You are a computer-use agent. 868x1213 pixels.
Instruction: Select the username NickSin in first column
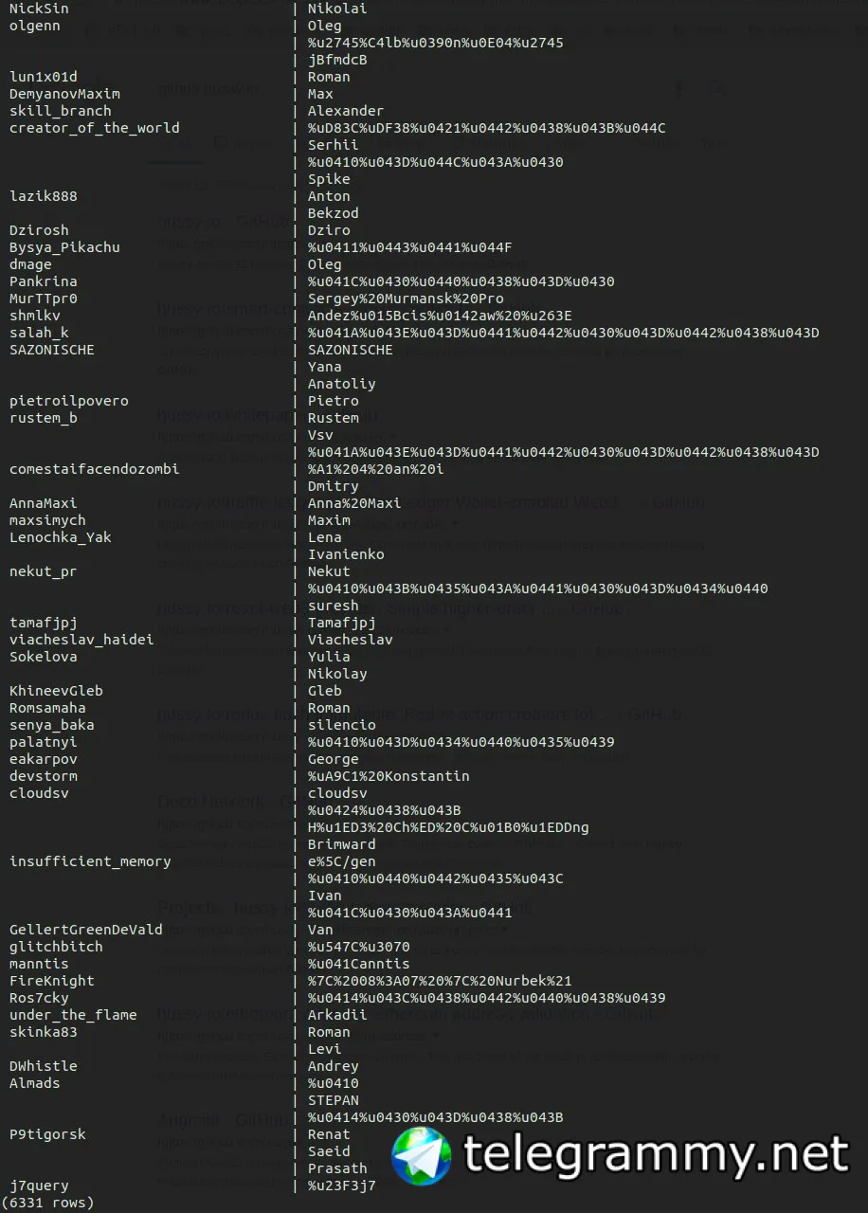click(39, 9)
